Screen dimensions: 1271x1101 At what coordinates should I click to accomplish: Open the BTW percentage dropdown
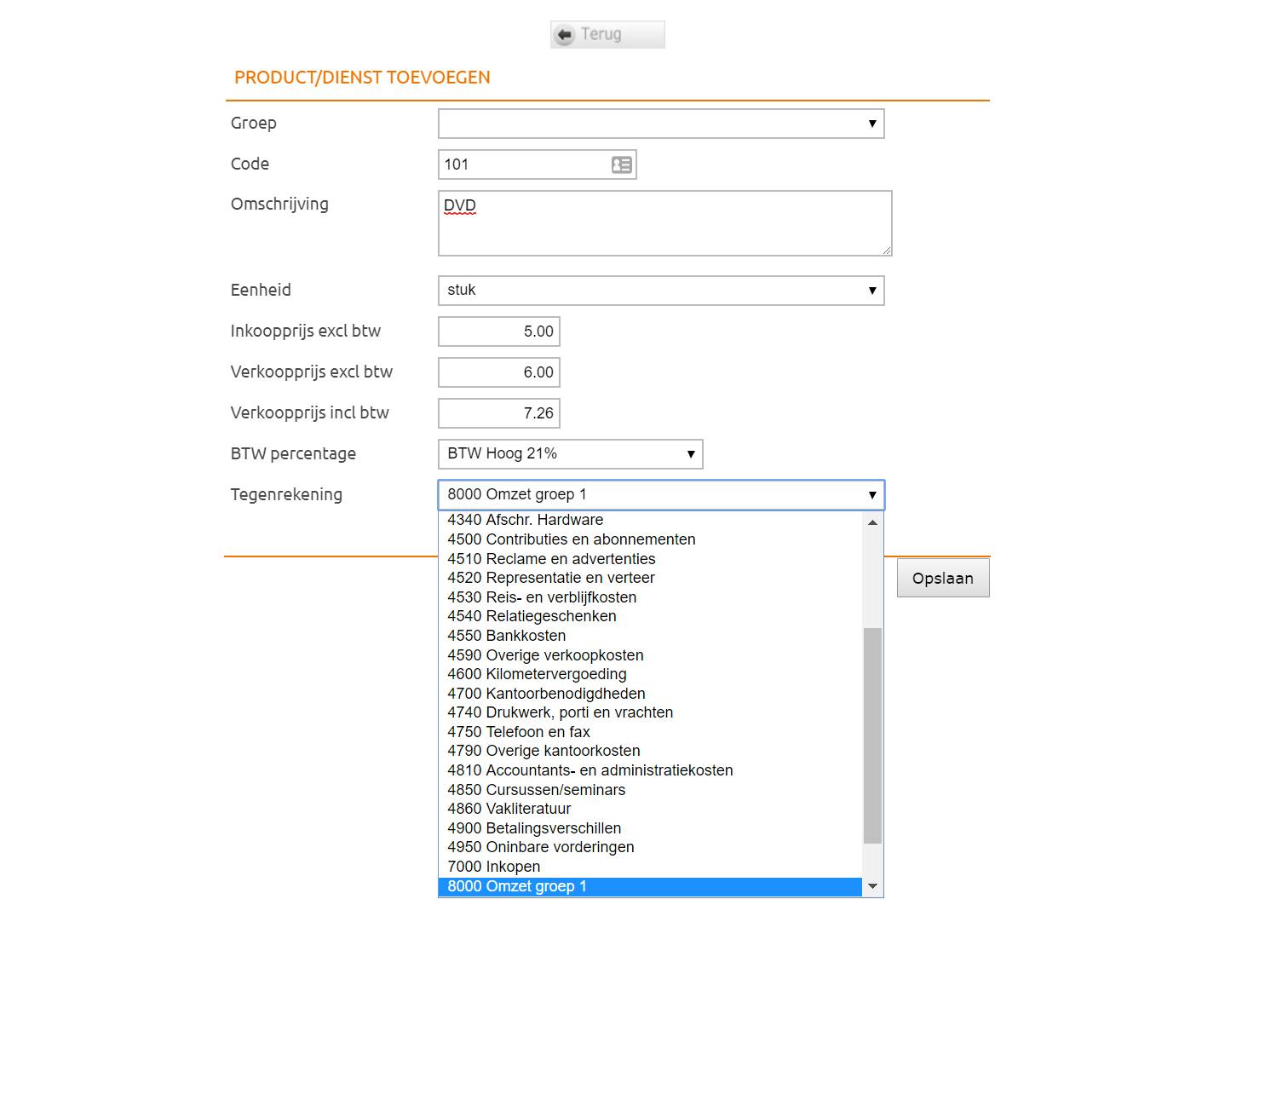pyautogui.click(x=571, y=454)
